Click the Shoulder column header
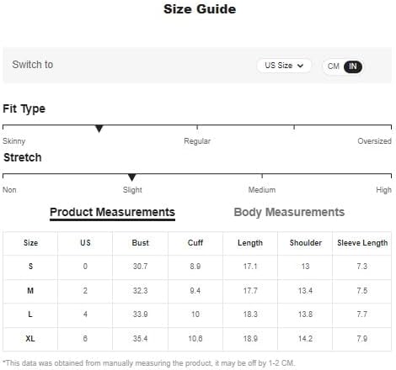This screenshot has width=396, height=370. coord(305,243)
